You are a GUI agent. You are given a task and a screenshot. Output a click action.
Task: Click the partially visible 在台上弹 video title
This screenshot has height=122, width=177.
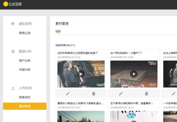[x=170, y=53]
